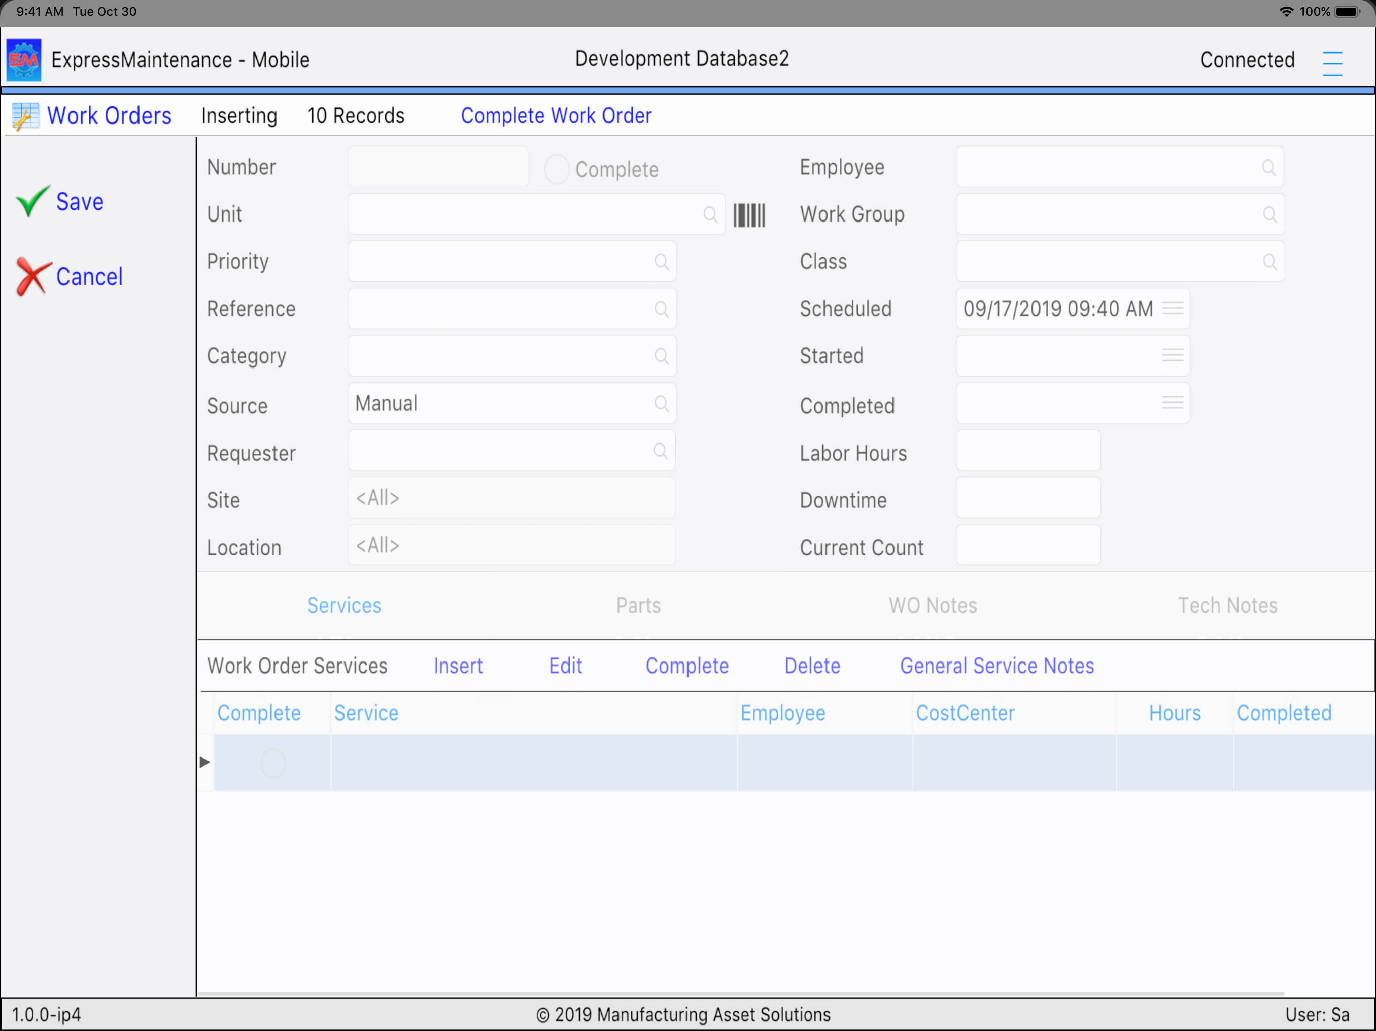This screenshot has width=1376, height=1031.
Task: Open Category lookup magnifier
Action: [x=661, y=356]
